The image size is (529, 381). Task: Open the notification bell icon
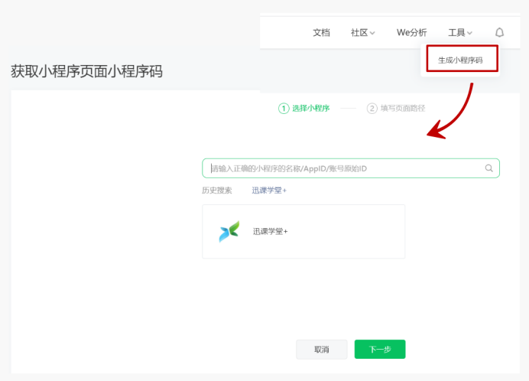tap(499, 32)
